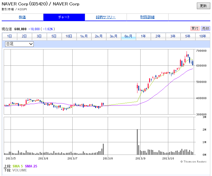
Task: Select the 1ヵ月 chart range
Action: (x=84, y=36)
